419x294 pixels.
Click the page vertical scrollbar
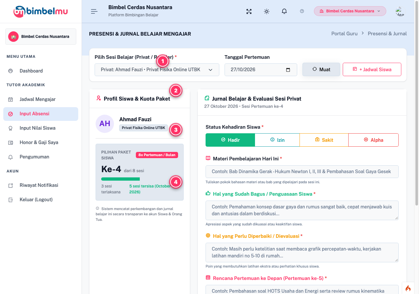click(x=417, y=103)
